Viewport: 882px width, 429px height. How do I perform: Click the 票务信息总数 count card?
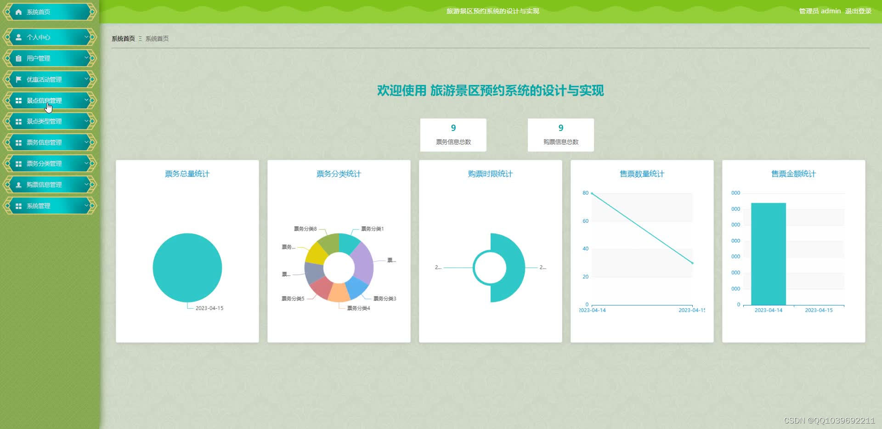click(x=453, y=135)
